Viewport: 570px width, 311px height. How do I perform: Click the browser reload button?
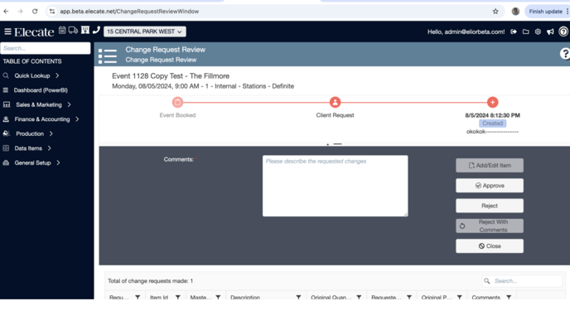[x=35, y=12]
